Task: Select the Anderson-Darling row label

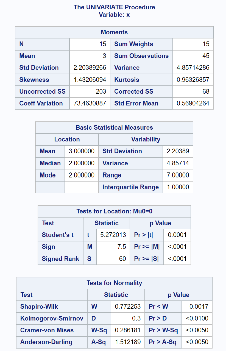Action: point(46,342)
